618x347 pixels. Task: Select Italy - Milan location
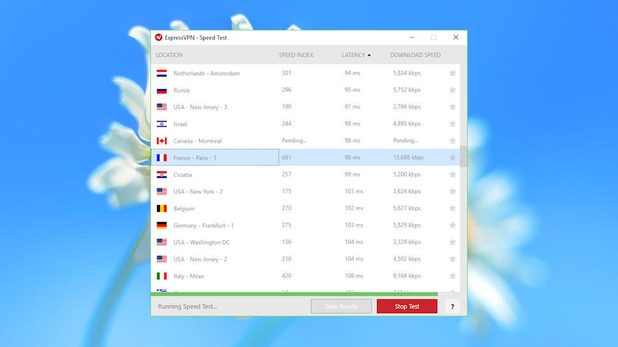(305, 276)
